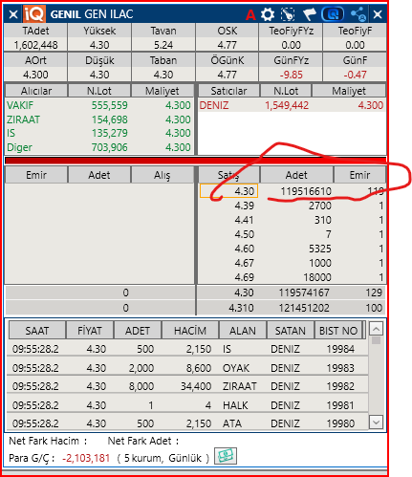The image size is (412, 477).
Task: Click the trades list scroll-down arrow
Action: coord(376,423)
